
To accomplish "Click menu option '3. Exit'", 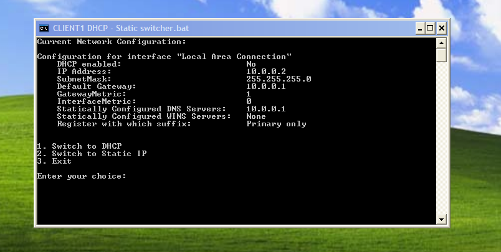I will click(x=54, y=161).
